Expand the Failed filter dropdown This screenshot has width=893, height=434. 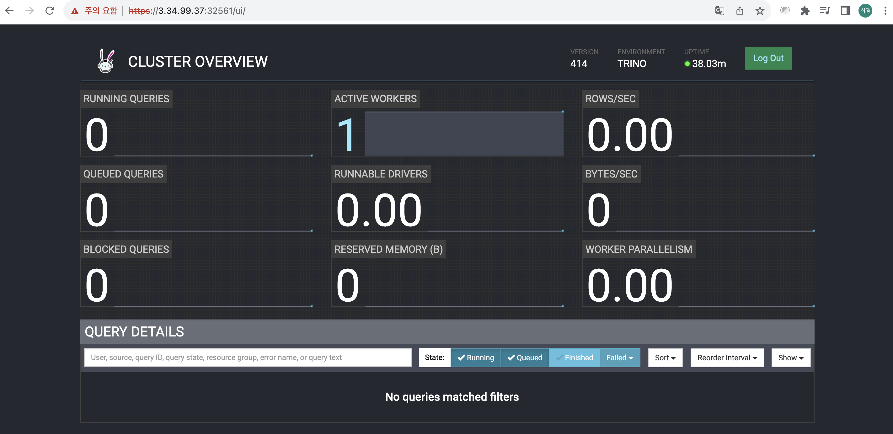pos(620,357)
